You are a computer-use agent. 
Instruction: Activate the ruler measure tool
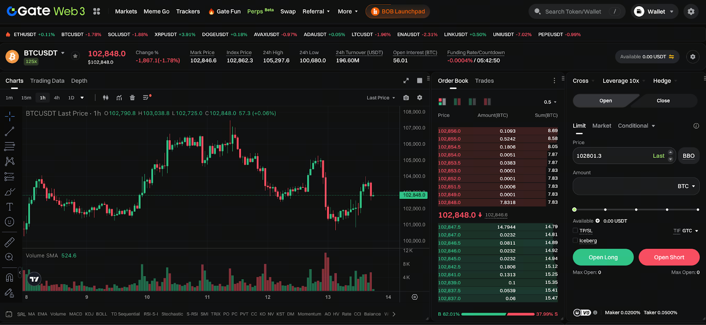[x=10, y=242]
